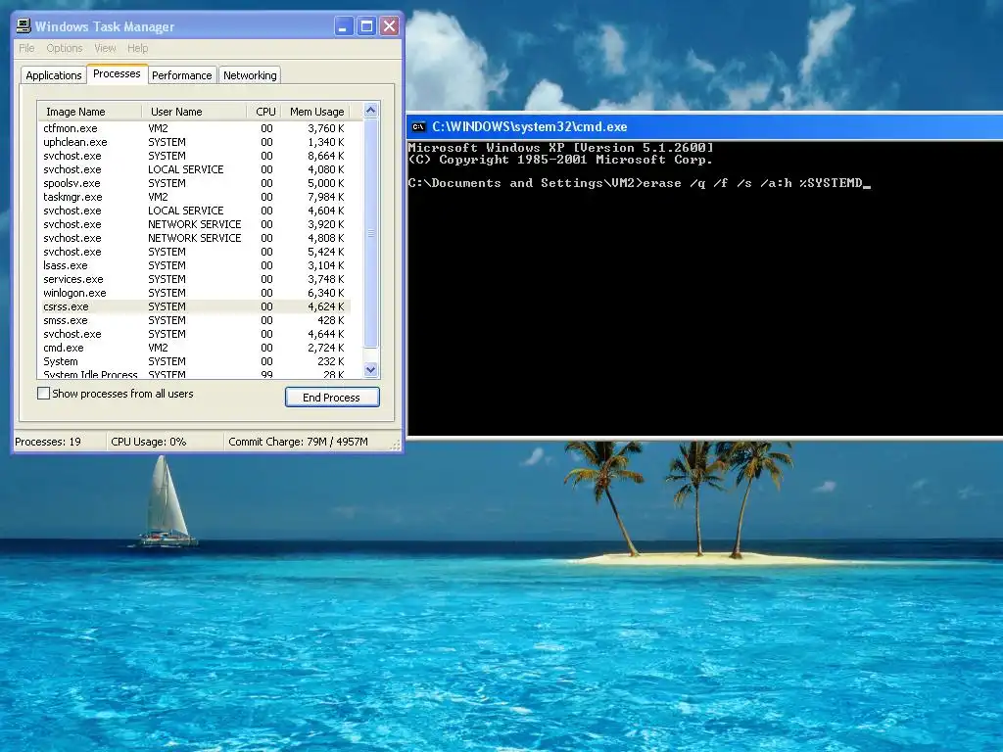Click the process list scrollbar thumb
This screenshot has height=752, width=1003.
(x=371, y=233)
